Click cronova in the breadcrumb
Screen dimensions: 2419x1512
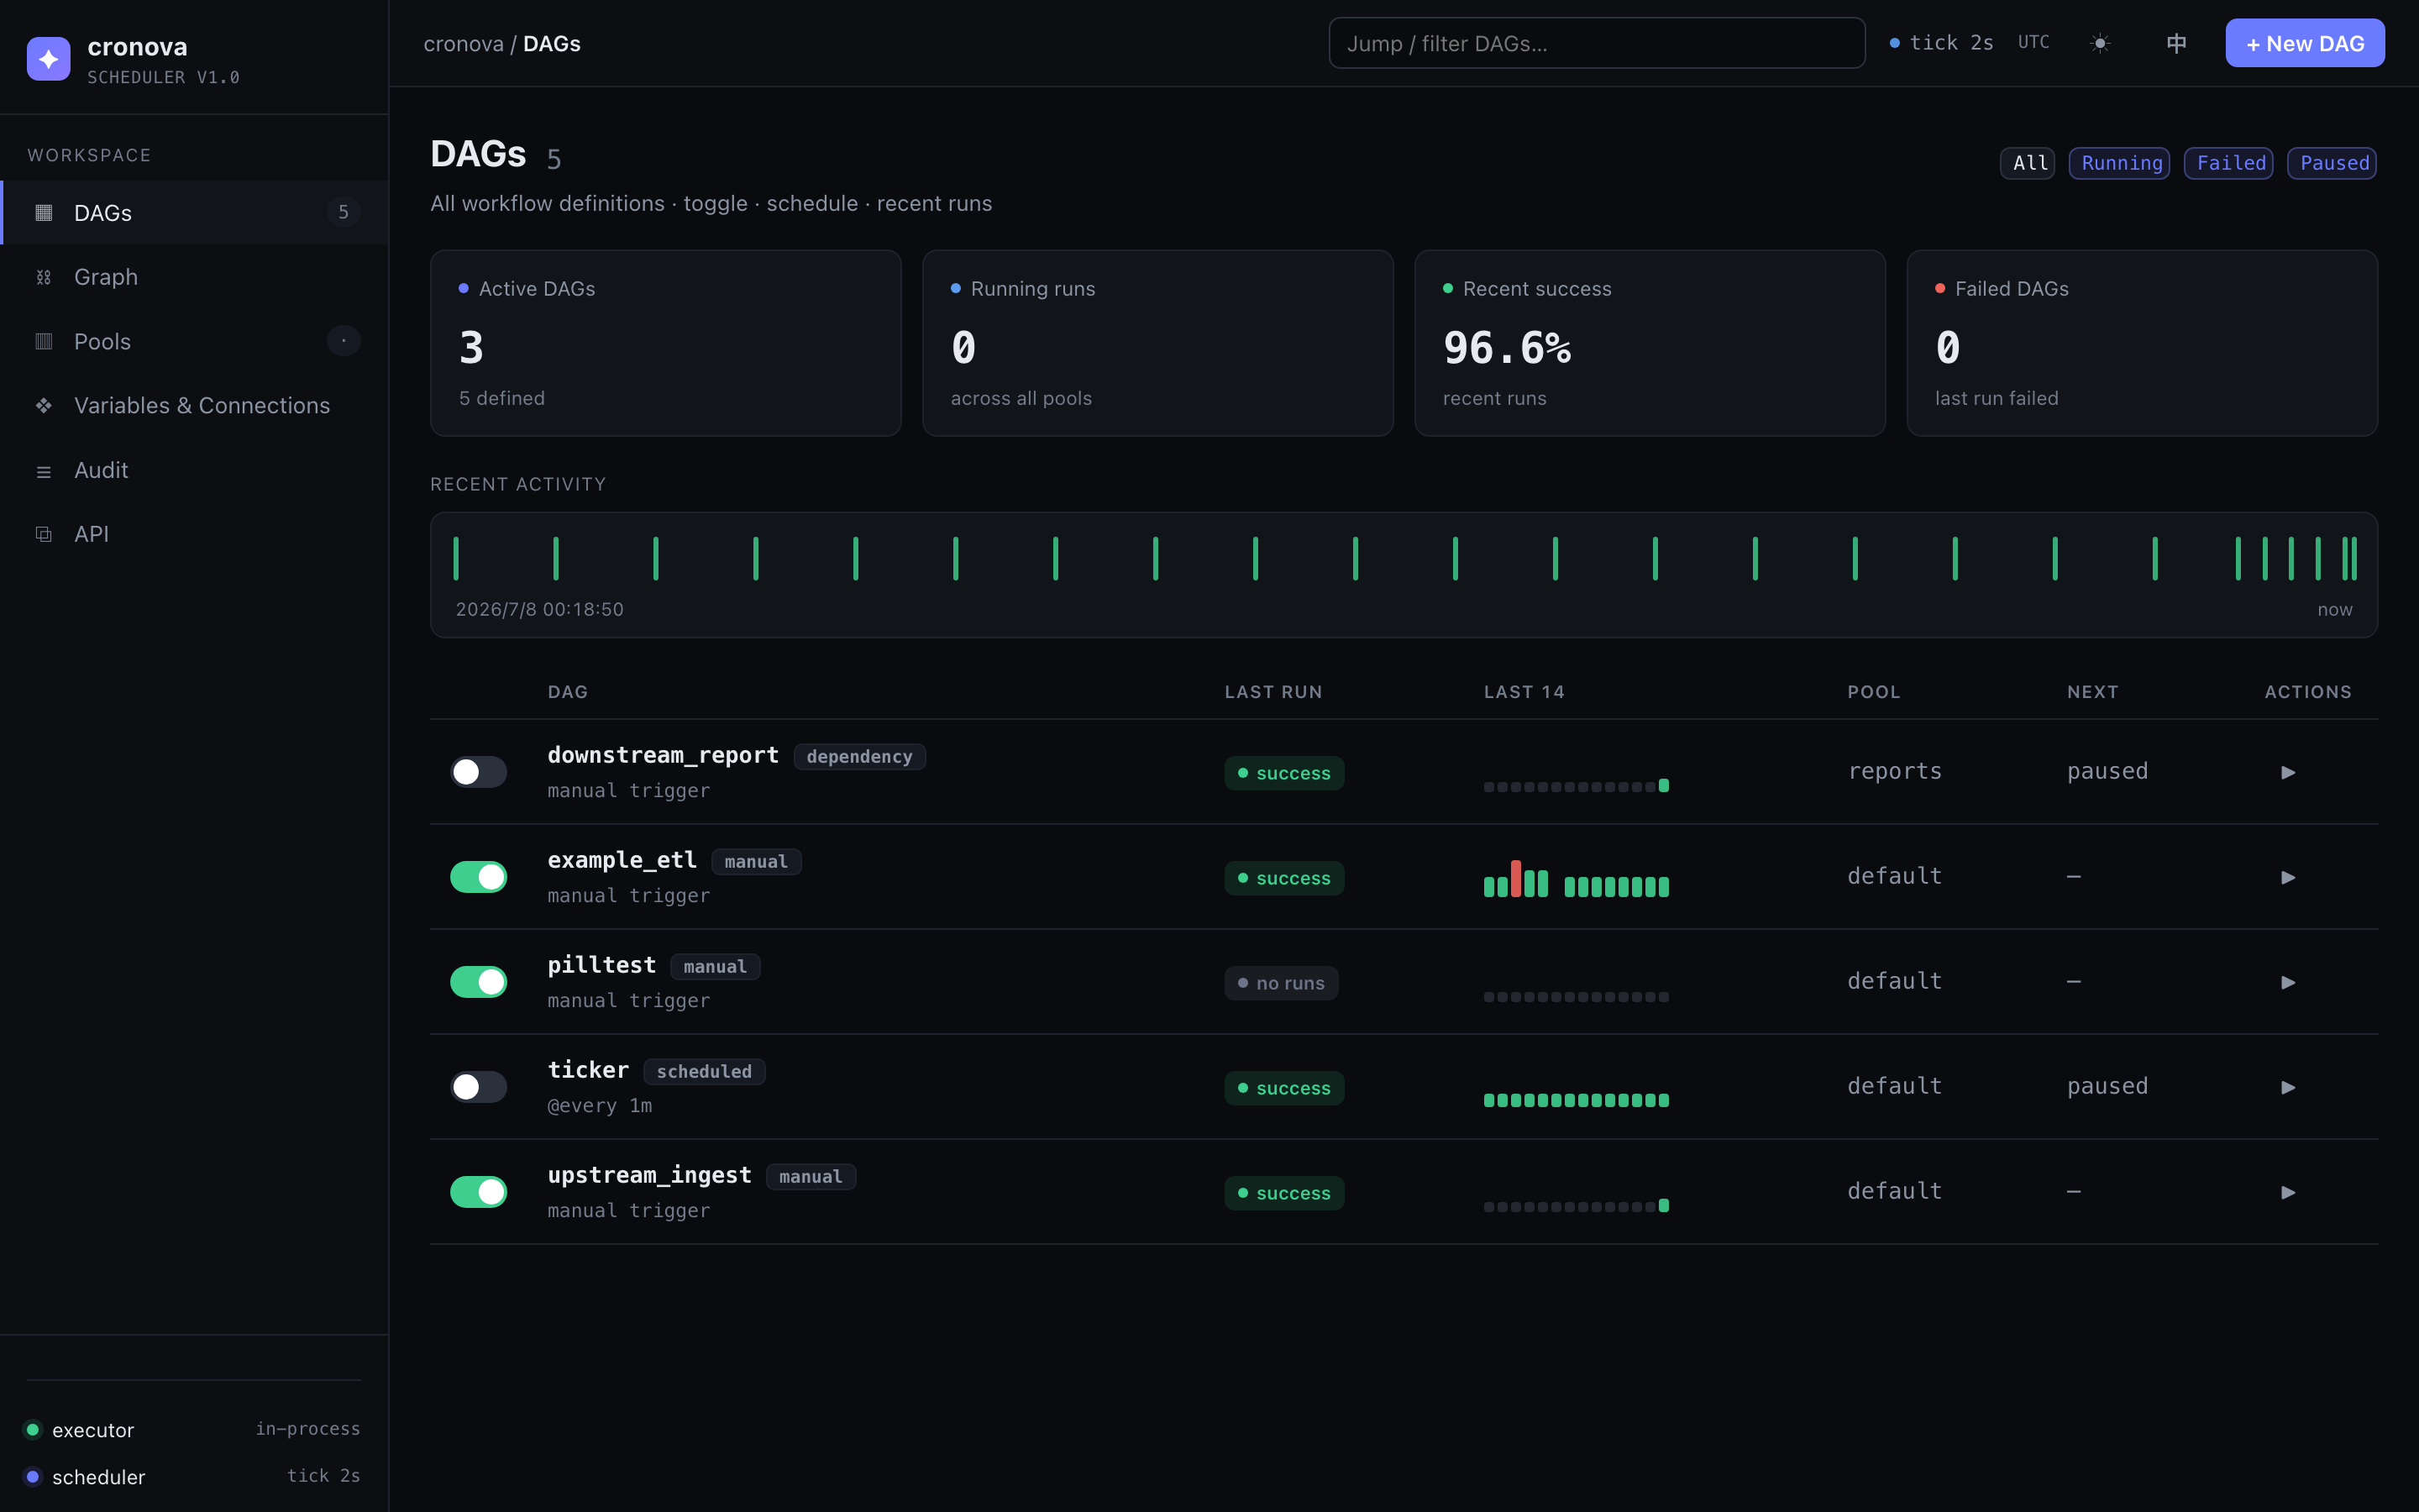pos(464,43)
